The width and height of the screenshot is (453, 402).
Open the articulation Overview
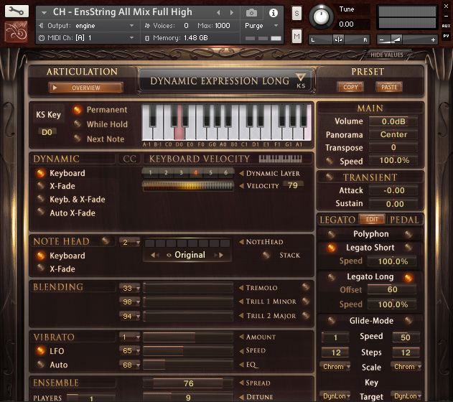pos(86,88)
